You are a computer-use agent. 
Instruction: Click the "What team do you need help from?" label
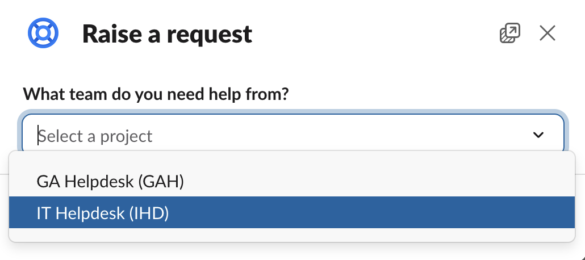[156, 93]
